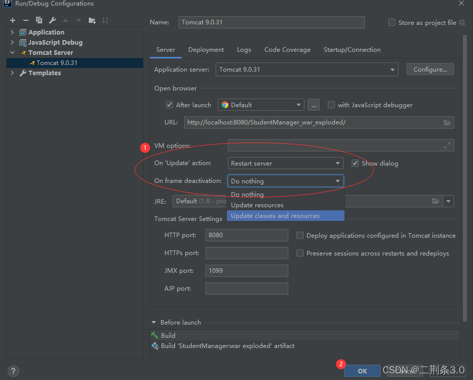Click the JMX port field
The image size is (473, 380).
point(247,271)
